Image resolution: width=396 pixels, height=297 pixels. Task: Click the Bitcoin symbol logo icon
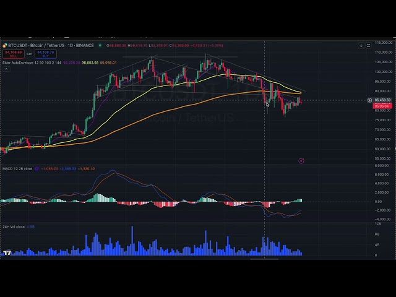5,45
